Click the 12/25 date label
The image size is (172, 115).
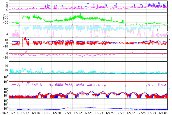coord(110,113)
